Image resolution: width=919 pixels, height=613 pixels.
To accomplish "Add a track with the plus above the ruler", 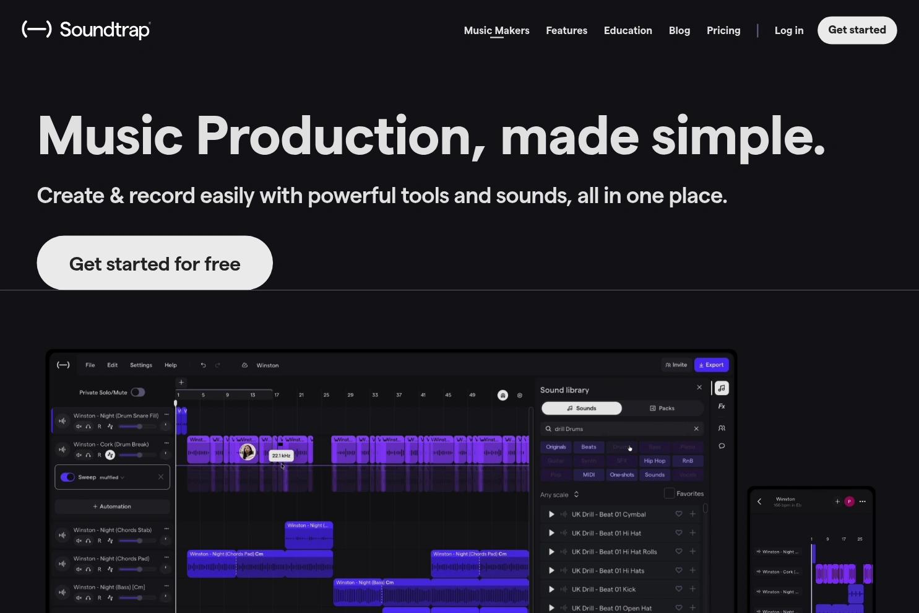I will [181, 383].
